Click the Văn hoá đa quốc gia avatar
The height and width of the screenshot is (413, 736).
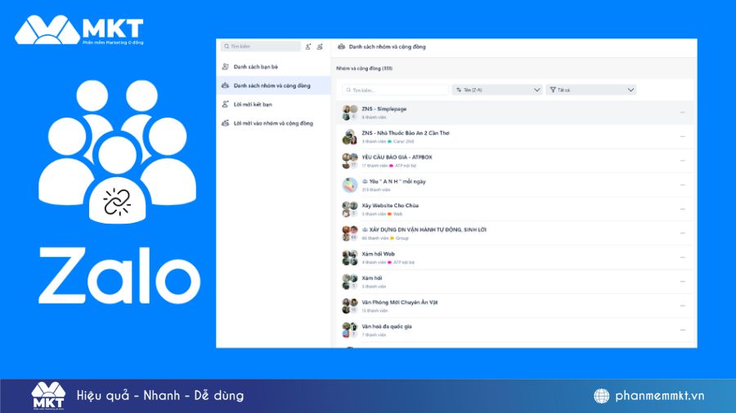[x=350, y=330]
